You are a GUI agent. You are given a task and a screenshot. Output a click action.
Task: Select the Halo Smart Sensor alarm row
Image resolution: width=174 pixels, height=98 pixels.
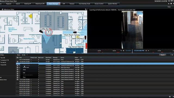[95, 68]
